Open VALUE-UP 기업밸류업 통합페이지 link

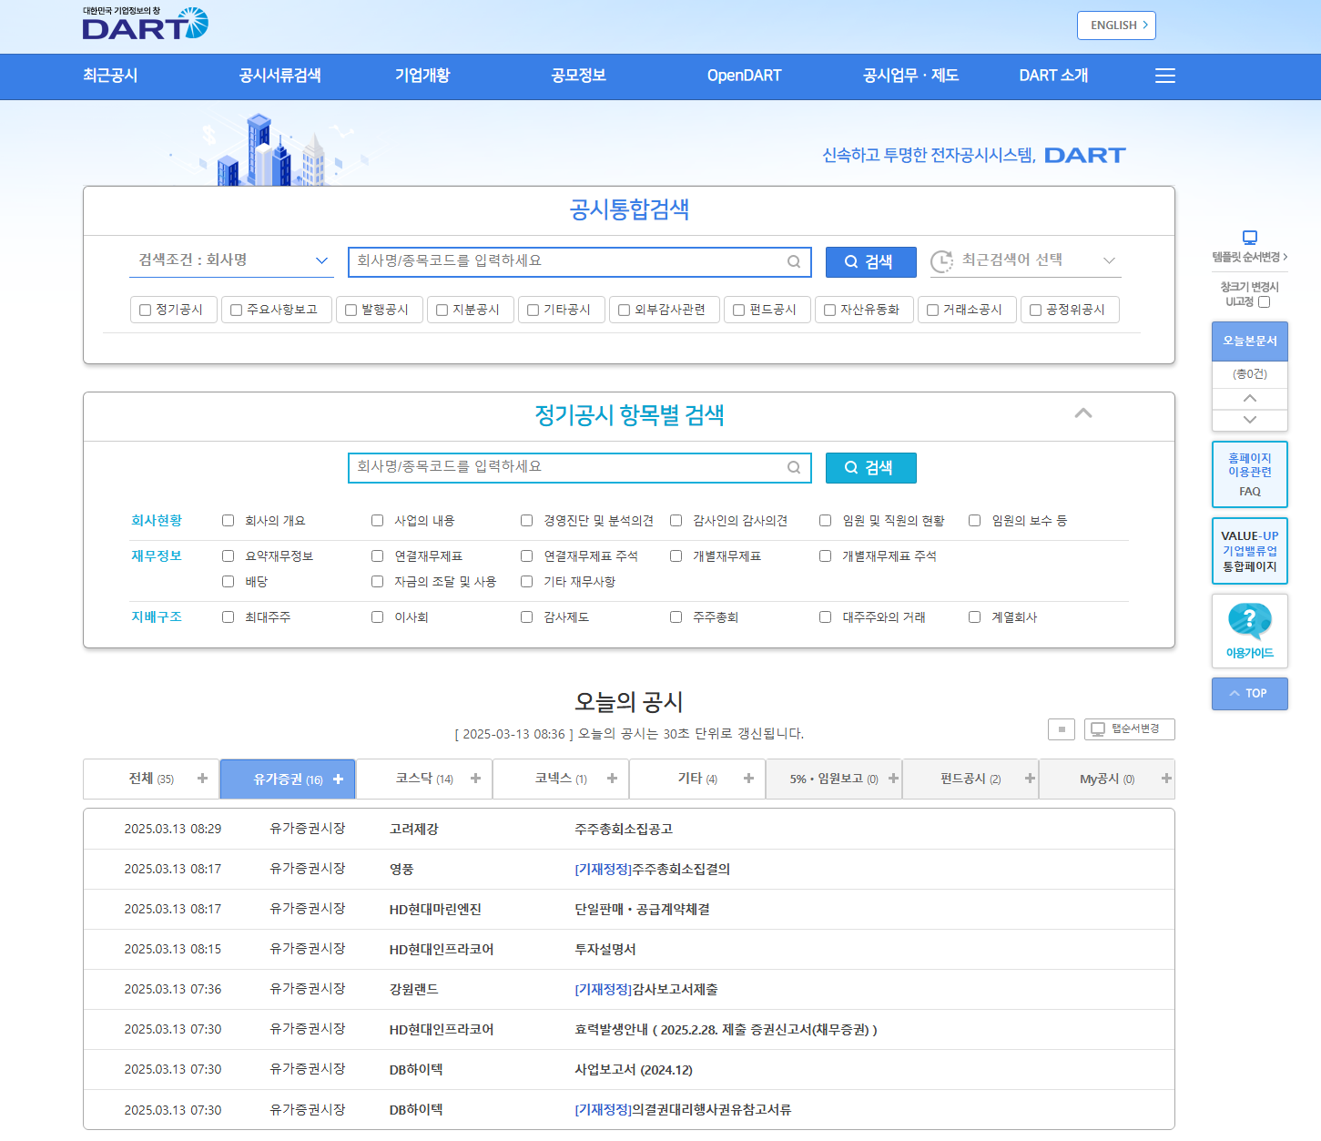1250,551
